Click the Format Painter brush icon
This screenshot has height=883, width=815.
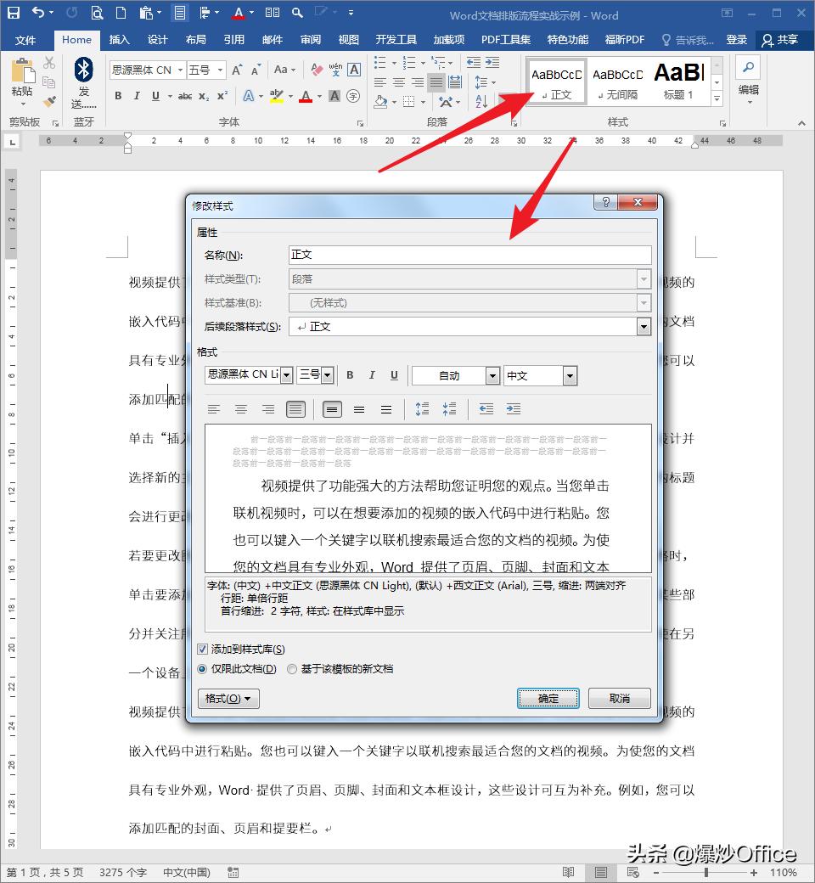(x=48, y=101)
